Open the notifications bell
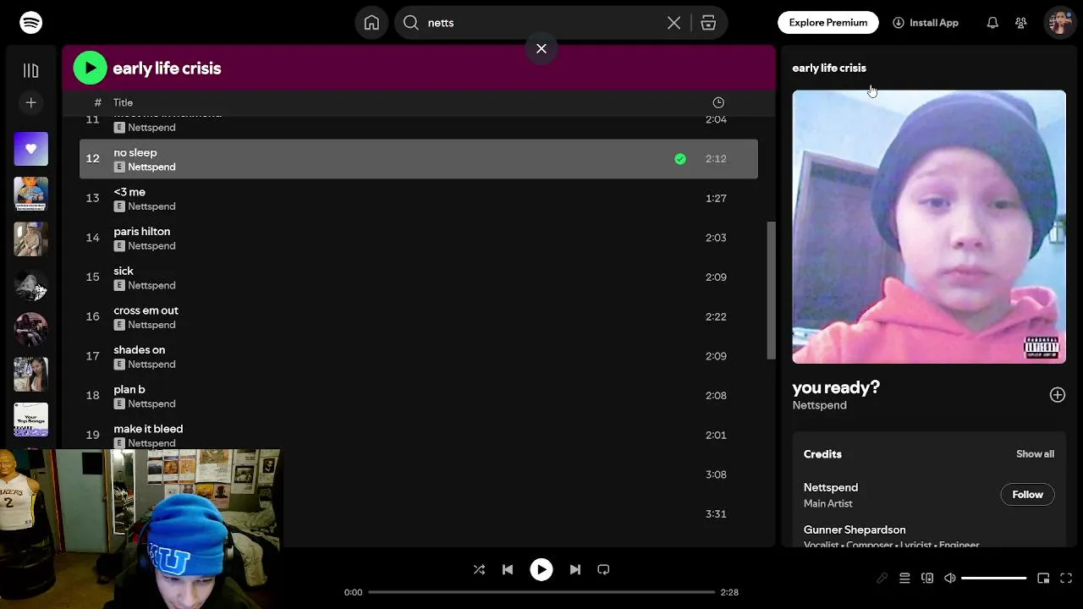 coord(992,23)
